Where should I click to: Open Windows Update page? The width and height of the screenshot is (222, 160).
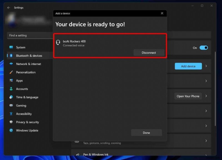click(x=30, y=130)
